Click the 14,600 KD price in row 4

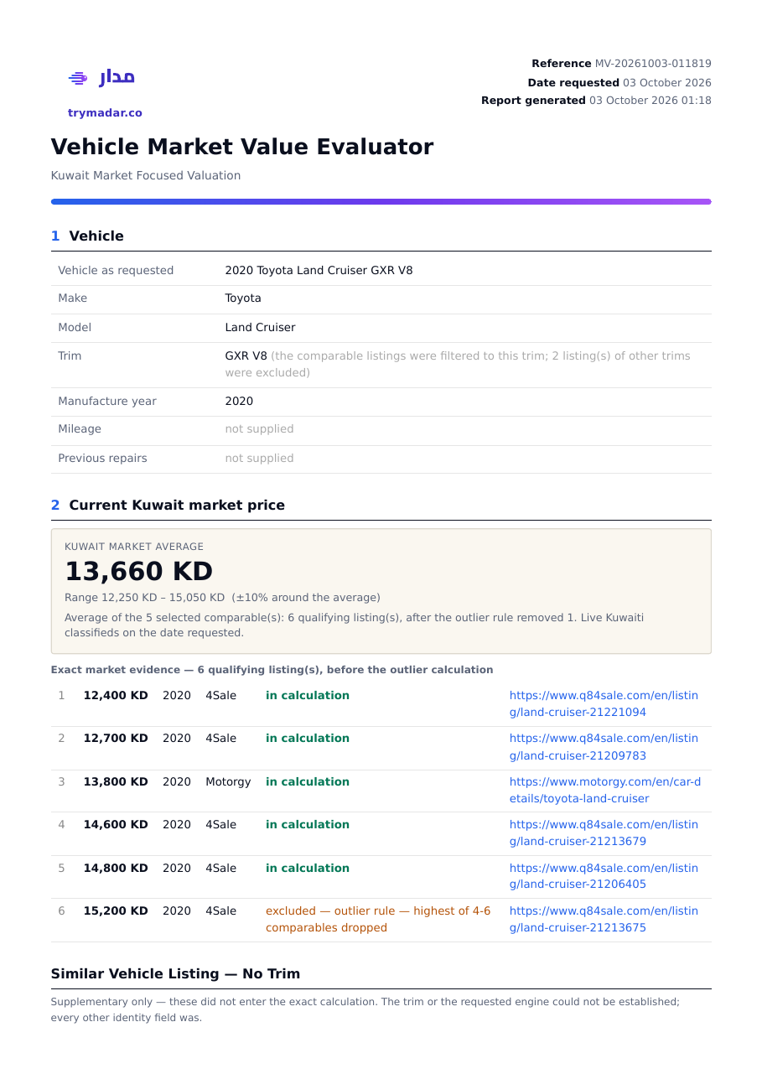(x=116, y=825)
